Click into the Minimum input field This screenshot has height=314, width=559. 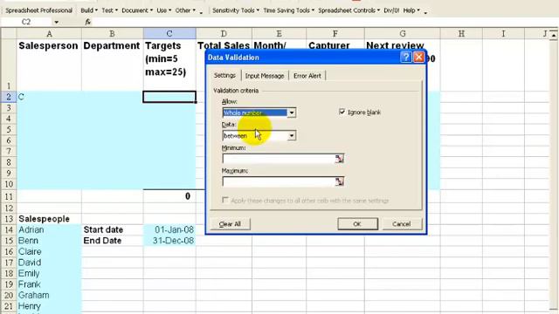(279, 159)
